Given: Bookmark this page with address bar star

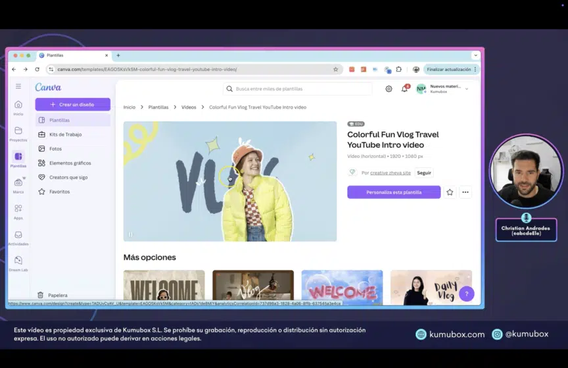Looking at the screenshot, I should tap(336, 69).
